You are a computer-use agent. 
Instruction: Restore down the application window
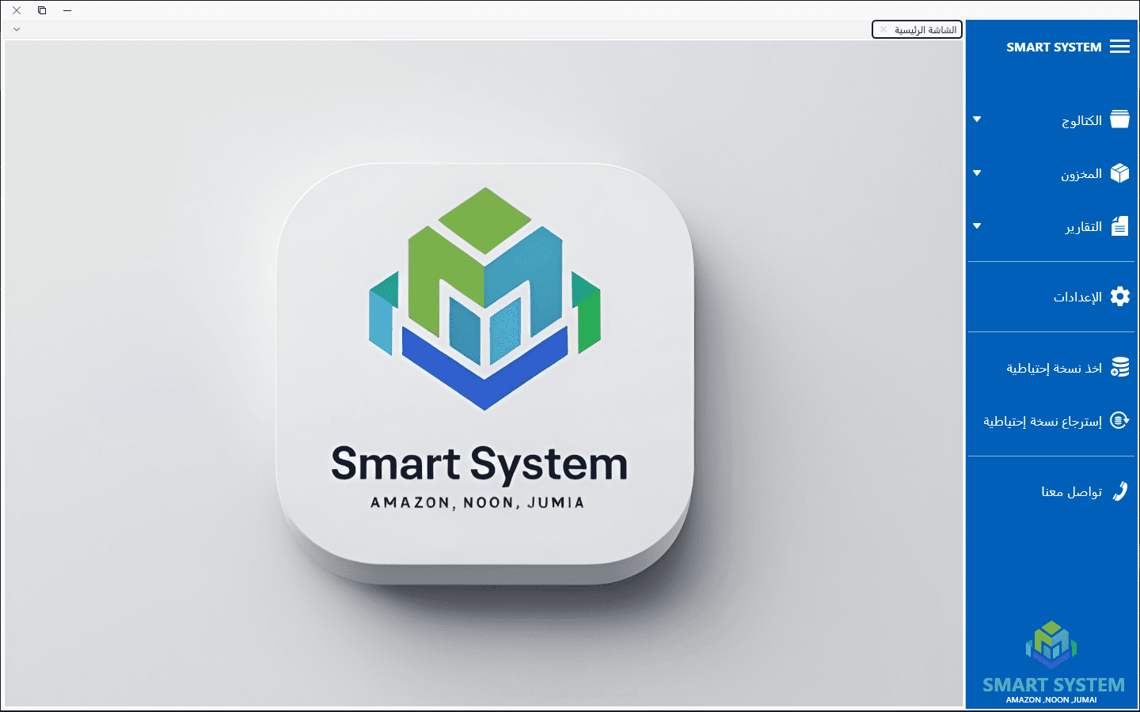tap(42, 10)
